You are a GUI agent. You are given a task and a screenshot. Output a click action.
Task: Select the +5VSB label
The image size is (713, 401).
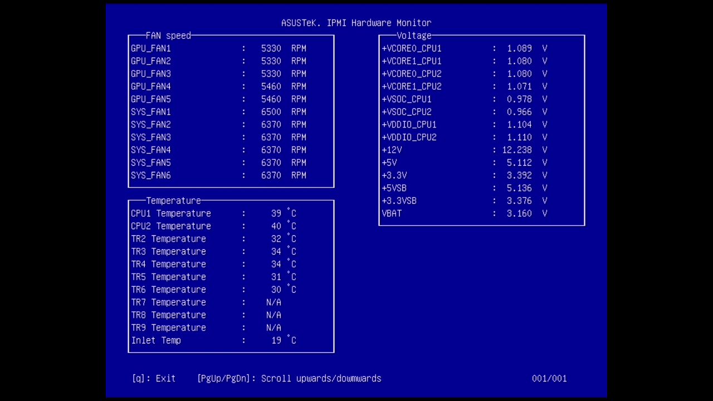pyautogui.click(x=394, y=188)
